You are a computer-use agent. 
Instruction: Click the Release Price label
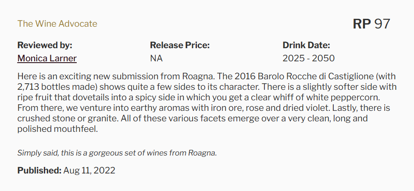180,45
